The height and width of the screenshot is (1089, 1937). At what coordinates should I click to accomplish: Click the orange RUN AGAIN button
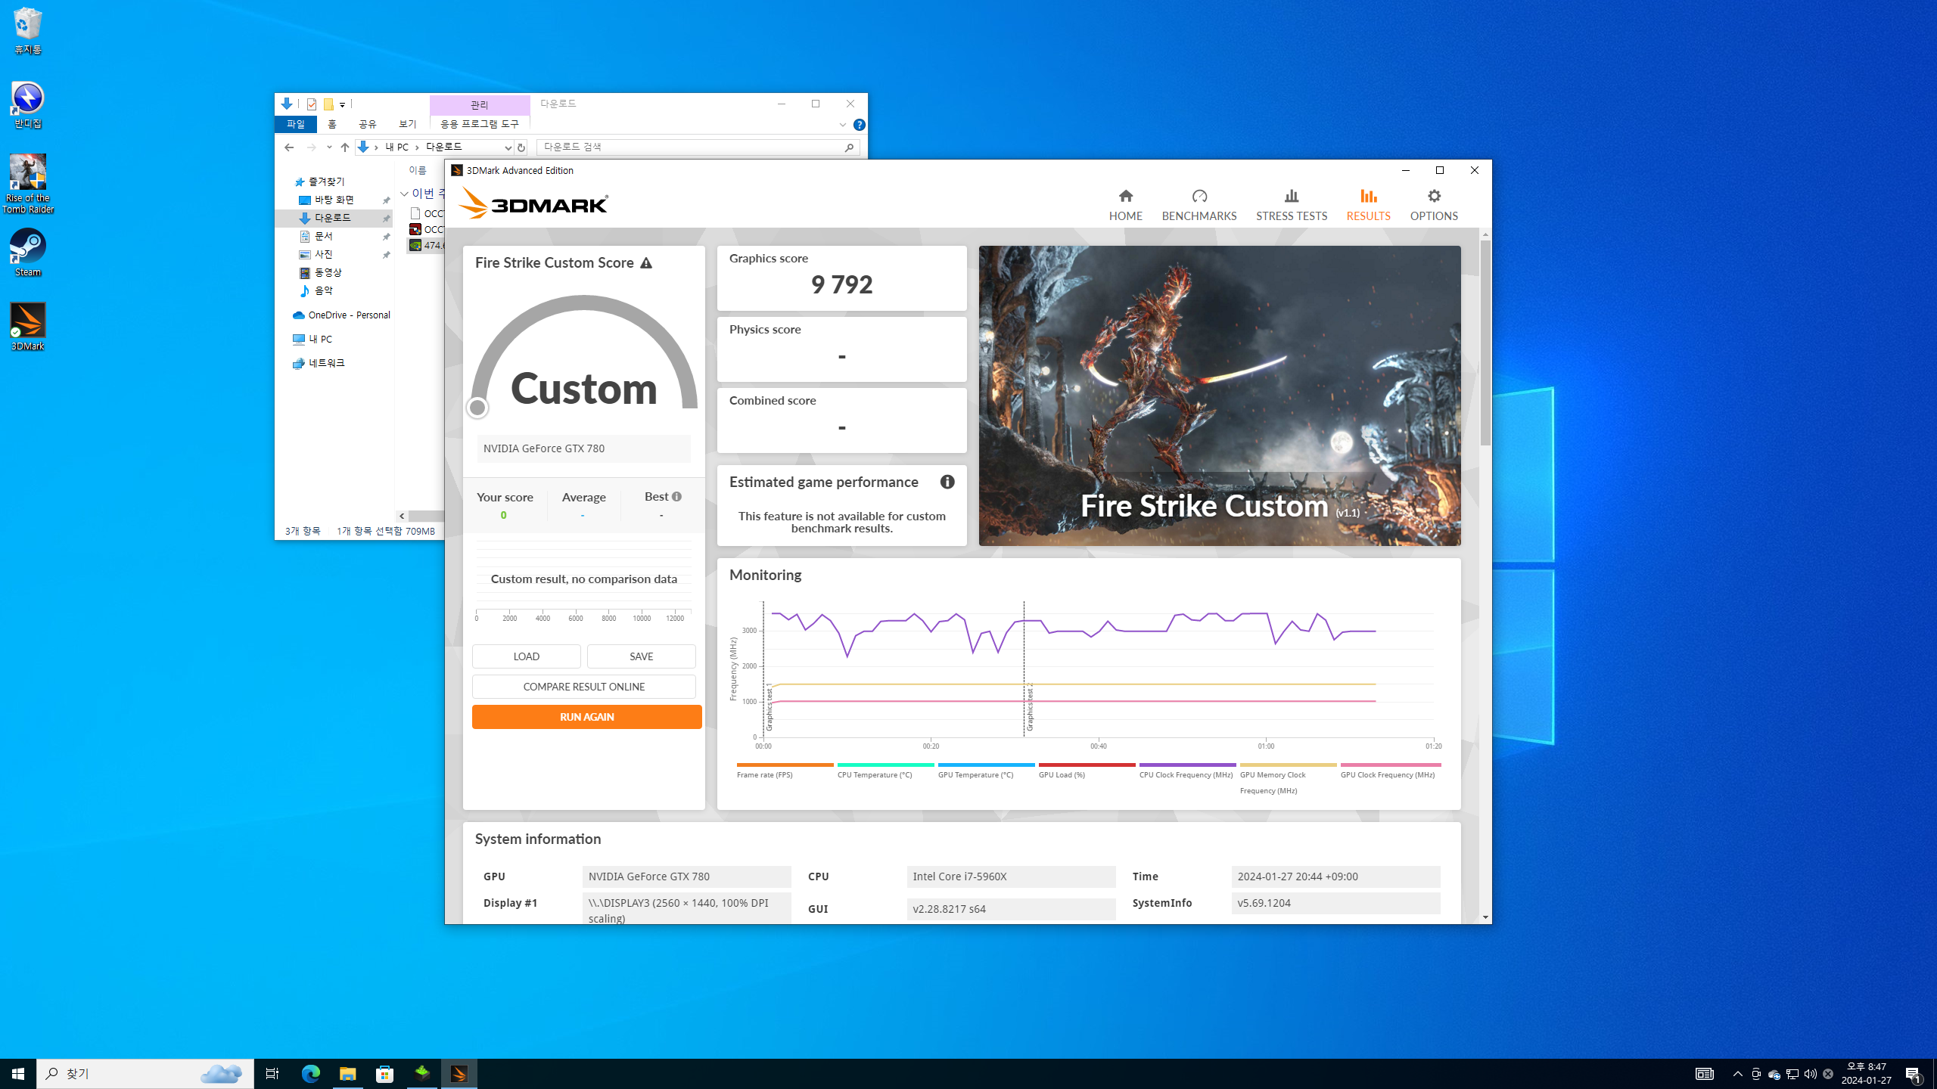pyautogui.click(x=587, y=717)
